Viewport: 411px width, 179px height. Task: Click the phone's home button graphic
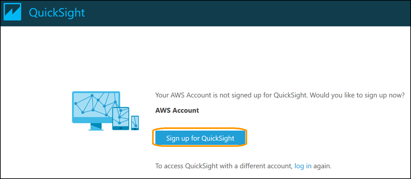(135, 128)
